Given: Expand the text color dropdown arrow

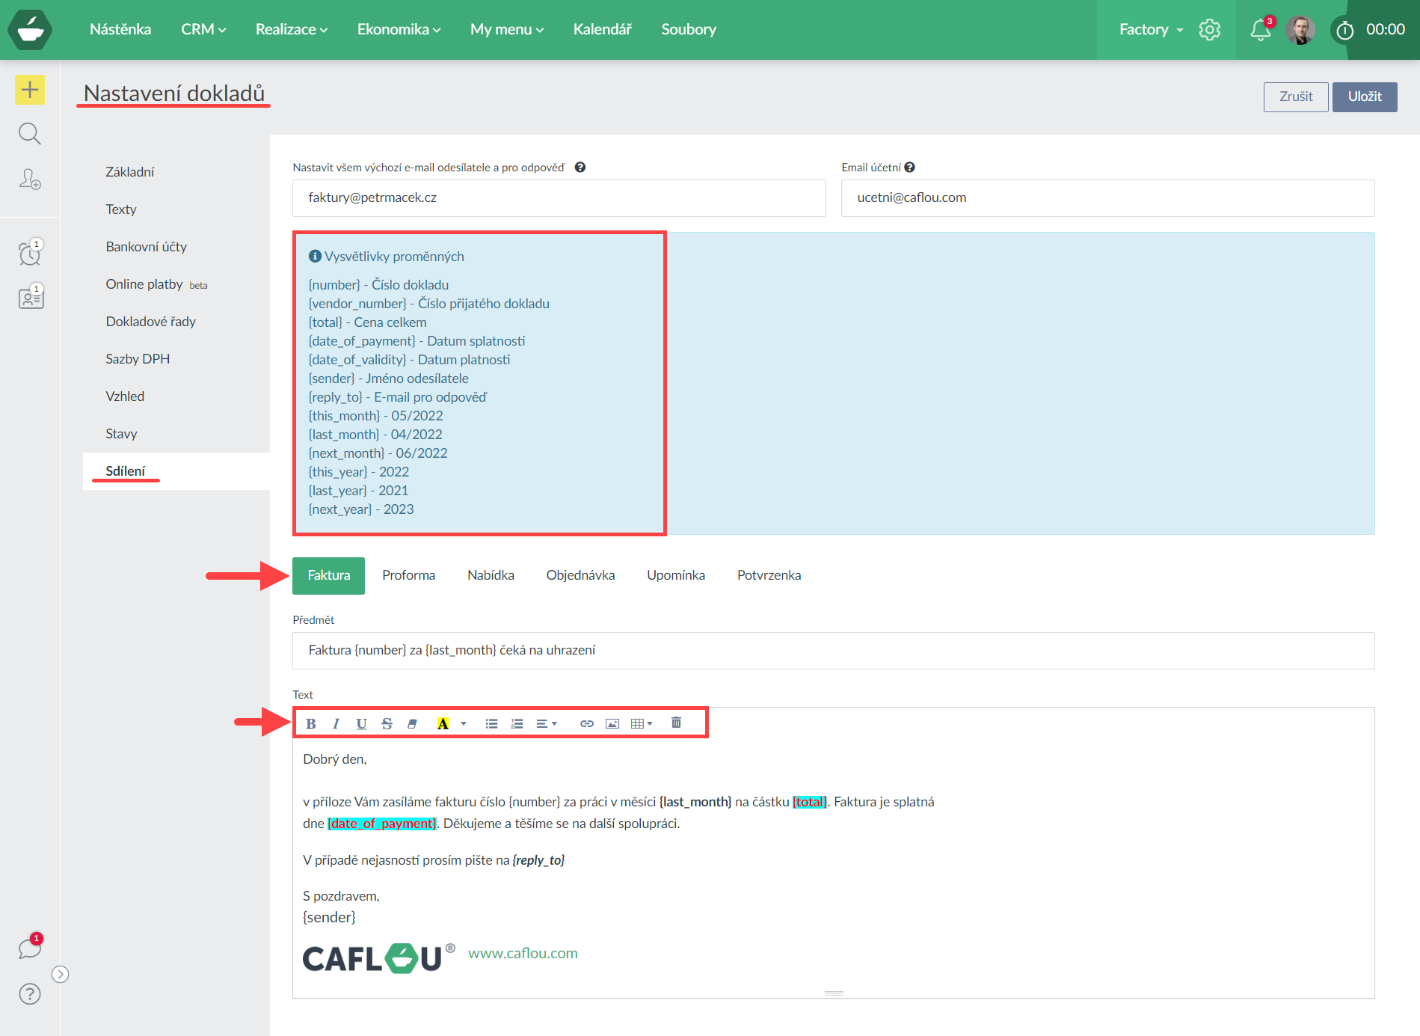Looking at the screenshot, I should point(464,723).
